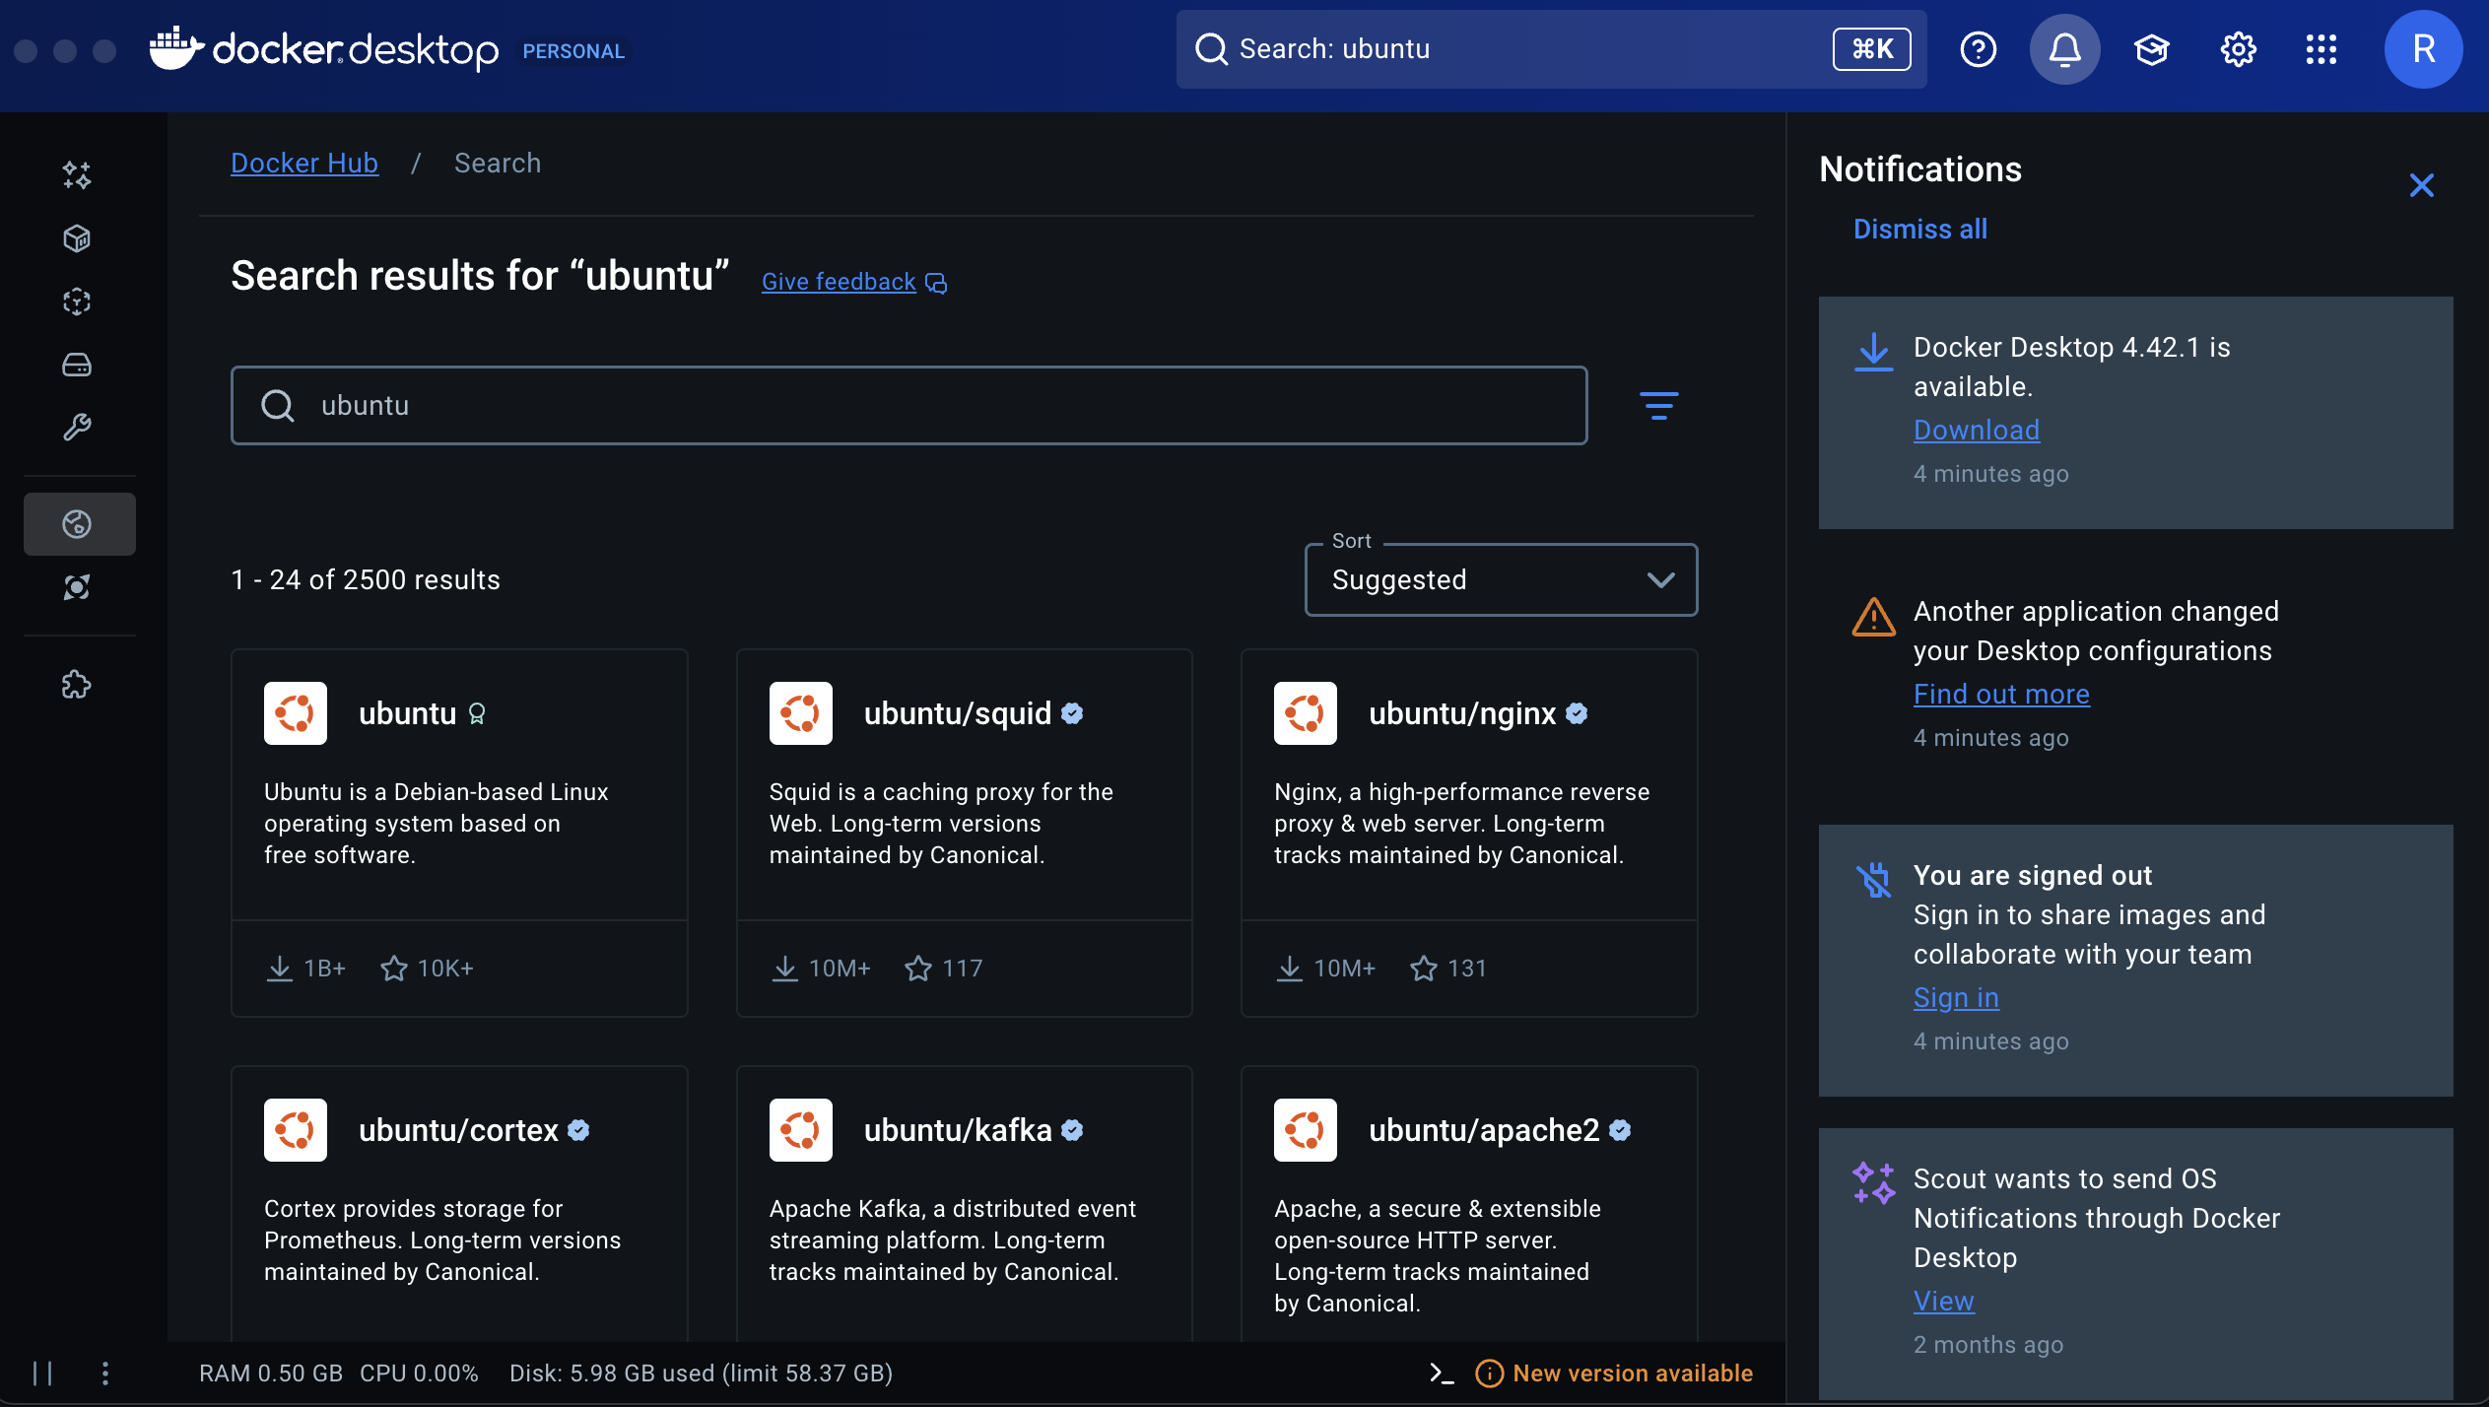Screen dimensions: 2489x1407
Task: Click Download for Docker Desktop 4.42.1
Action: (1976, 430)
